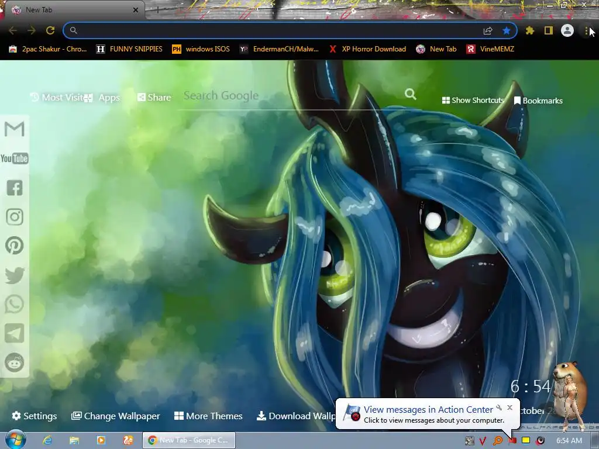This screenshot has height=449, width=599.
Task: Click the Share button
Action: click(154, 98)
